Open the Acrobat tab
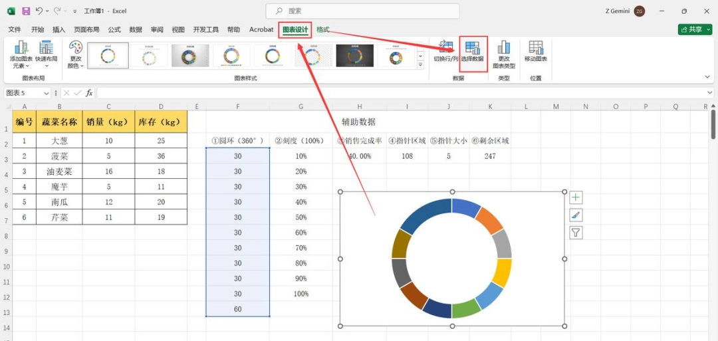 pos(261,29)
